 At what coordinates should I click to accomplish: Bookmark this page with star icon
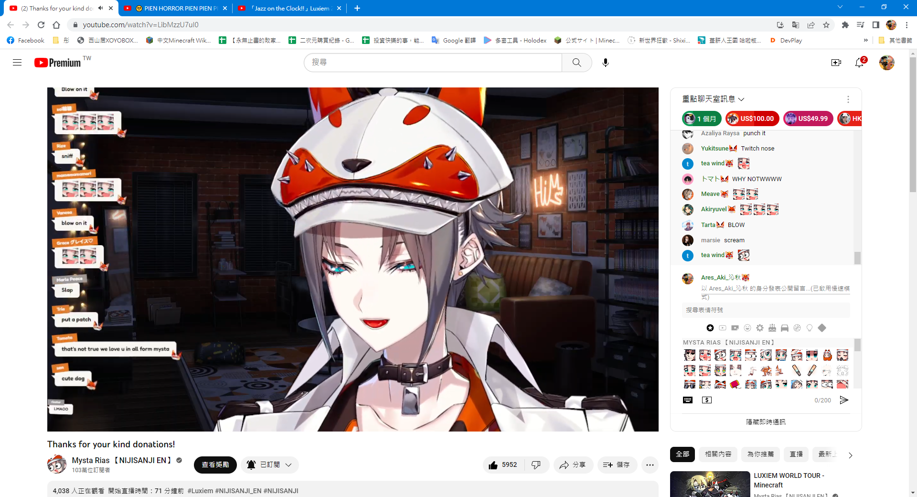tap(826, 25)
